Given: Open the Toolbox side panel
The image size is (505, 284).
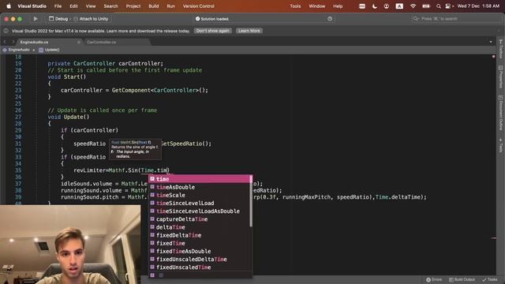Looking at the screenshot, I should [x=500, y=48].
